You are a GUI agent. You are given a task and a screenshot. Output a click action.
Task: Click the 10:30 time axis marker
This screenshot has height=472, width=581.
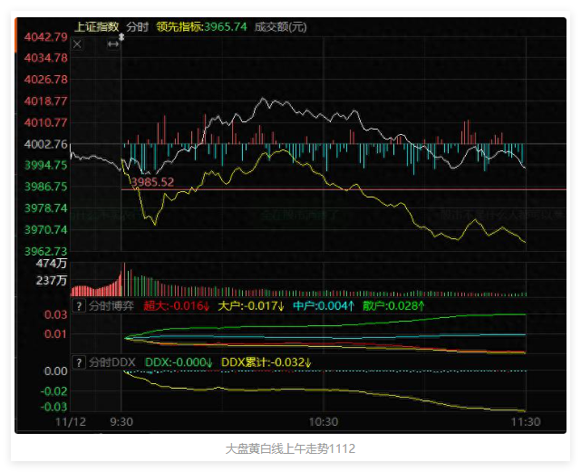click(x=323, y=422)
